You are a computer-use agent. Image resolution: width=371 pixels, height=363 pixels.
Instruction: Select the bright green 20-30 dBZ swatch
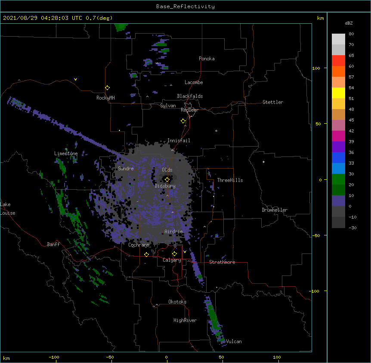pos(338,179)
